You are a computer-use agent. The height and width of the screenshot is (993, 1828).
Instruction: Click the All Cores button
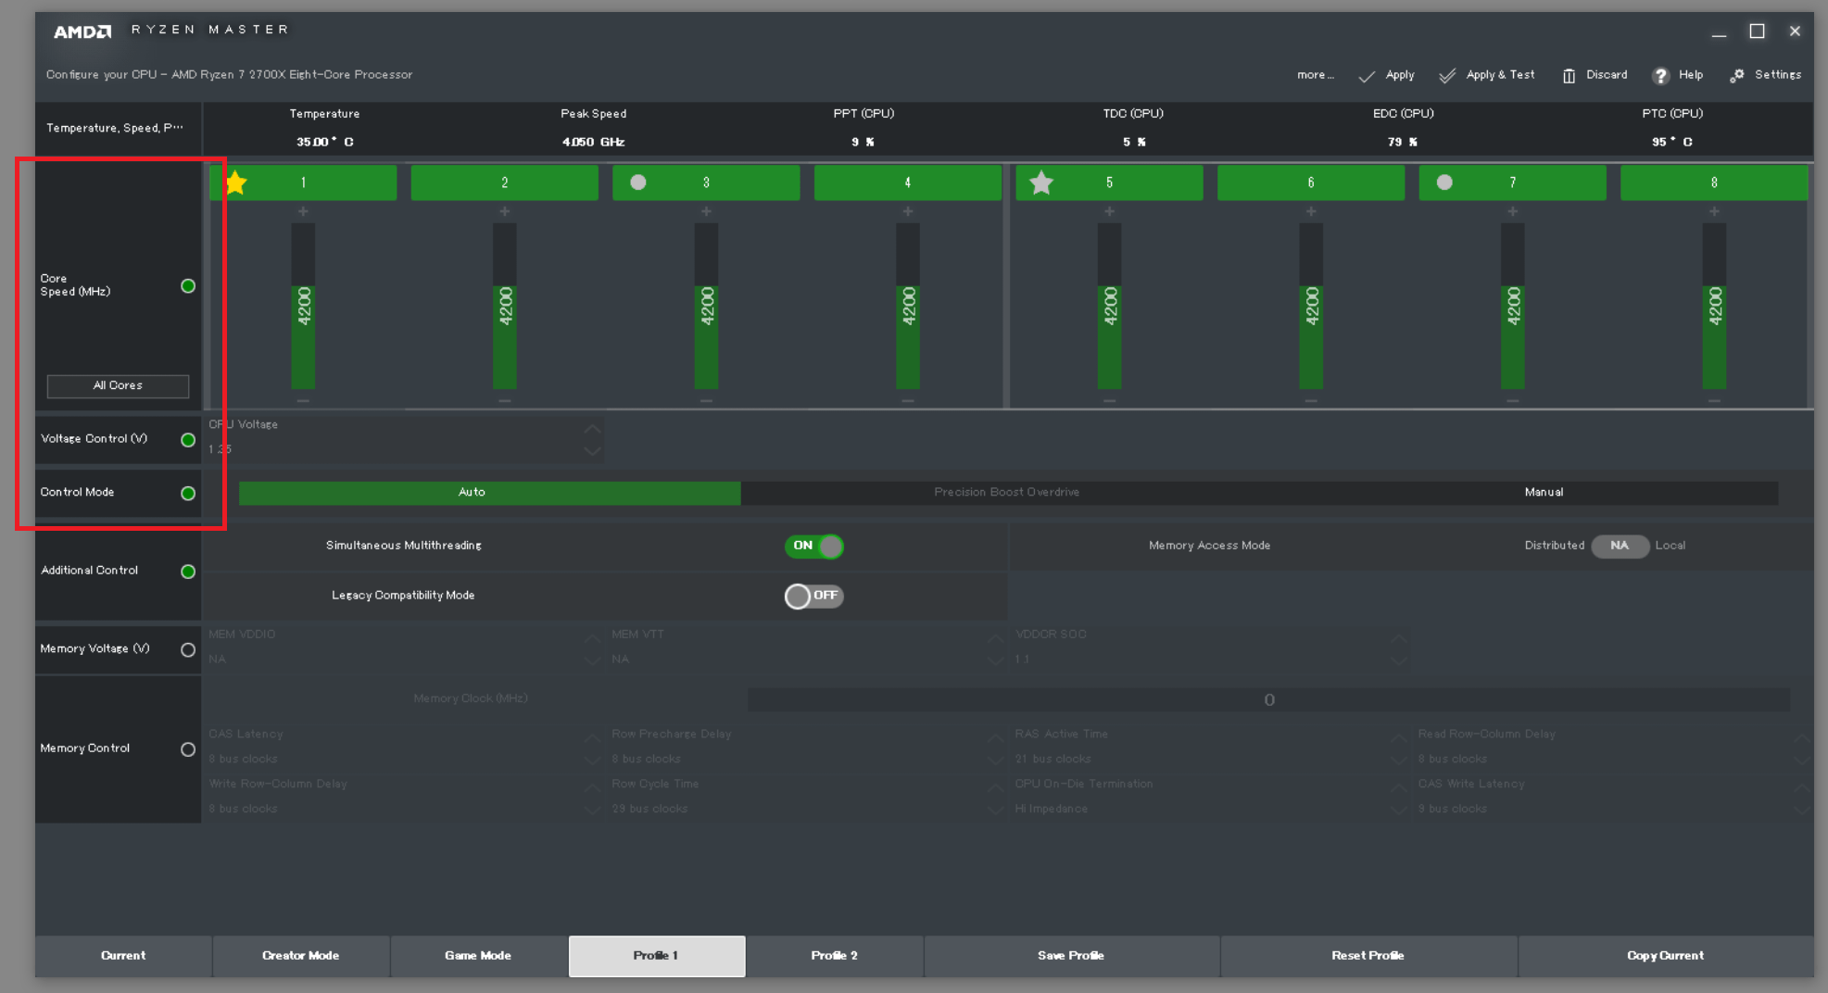click(x=118, y=386)
